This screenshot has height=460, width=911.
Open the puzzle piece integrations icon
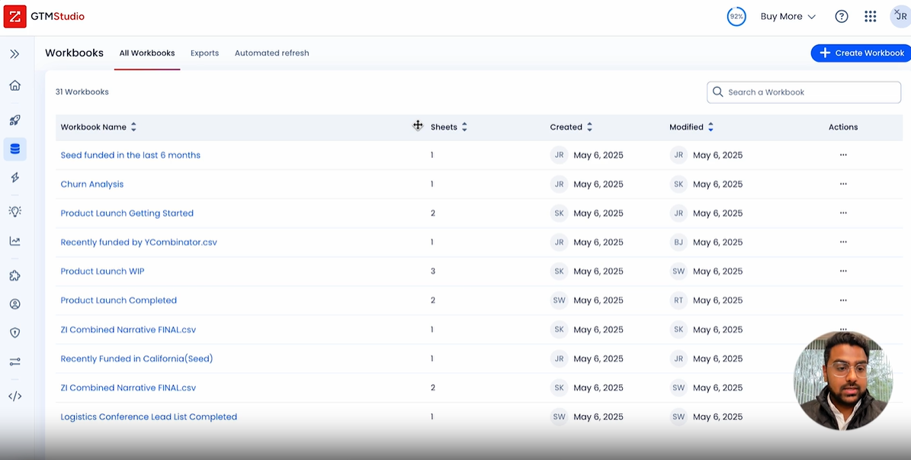(x=15, y=275)
